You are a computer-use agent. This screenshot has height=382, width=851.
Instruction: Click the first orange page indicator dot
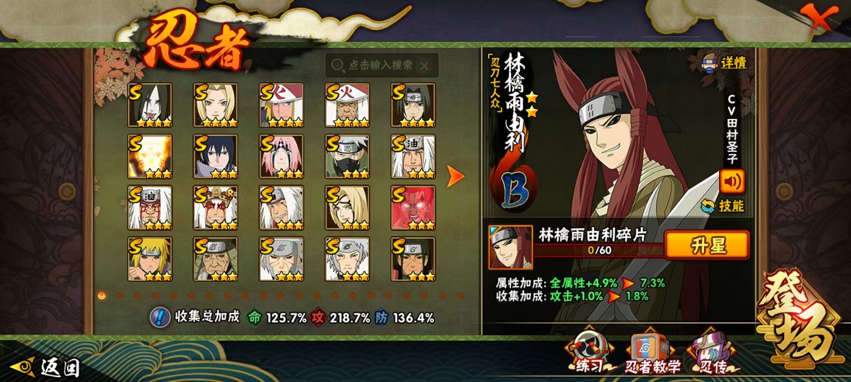coord(102,295)
